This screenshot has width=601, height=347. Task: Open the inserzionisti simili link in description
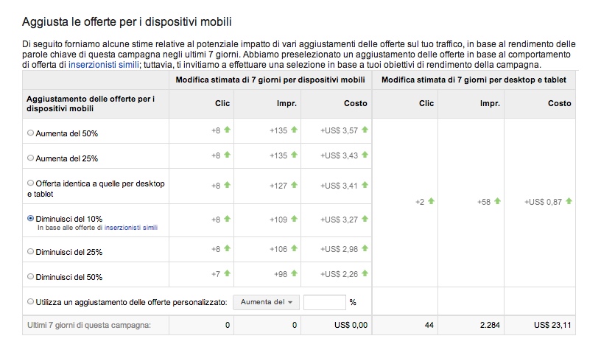(103, 65)
